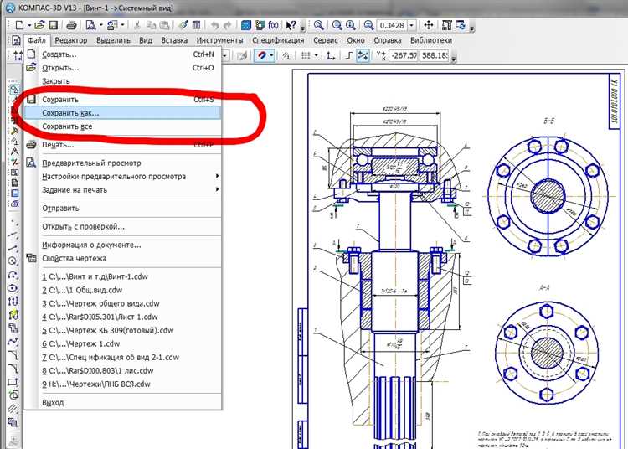Viewport: 628px width, 449px height.
Task: Open the 'Сервис' menu
Action: click(x=325, y=40)
